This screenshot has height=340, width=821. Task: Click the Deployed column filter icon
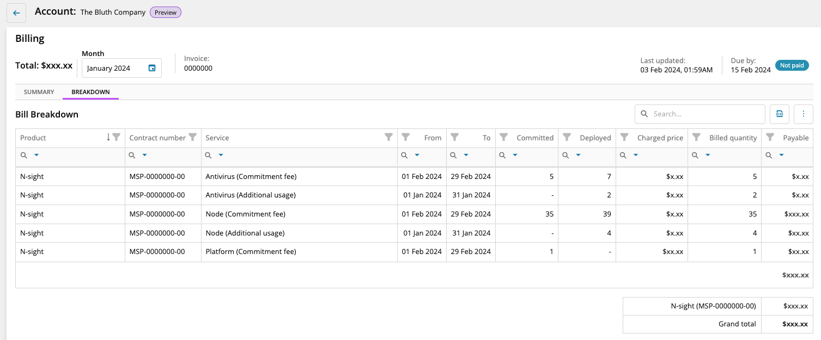click(x=567, y=138)
